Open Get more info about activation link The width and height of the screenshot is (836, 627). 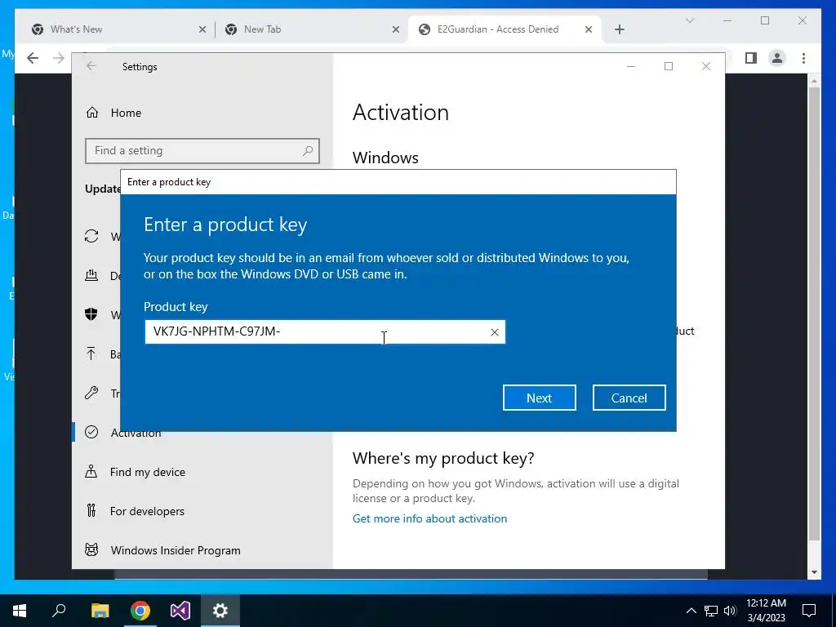pyautogui.click(x=429, y=518)
